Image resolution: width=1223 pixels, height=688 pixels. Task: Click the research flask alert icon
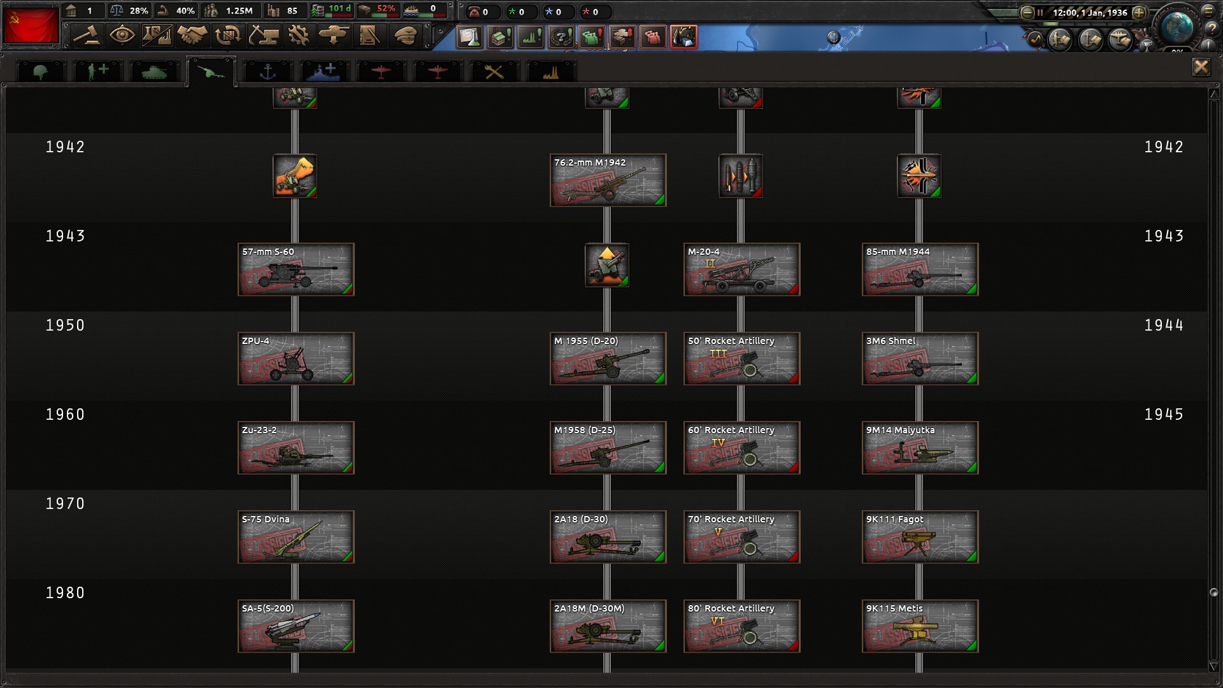469,37
